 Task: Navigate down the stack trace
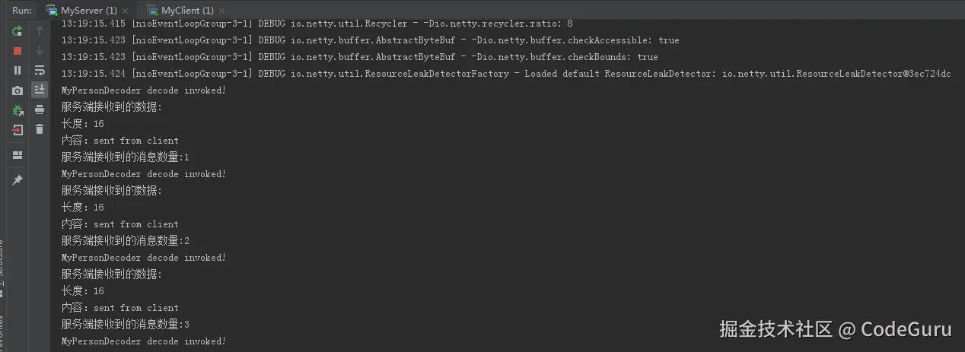(x=40, y=51)
